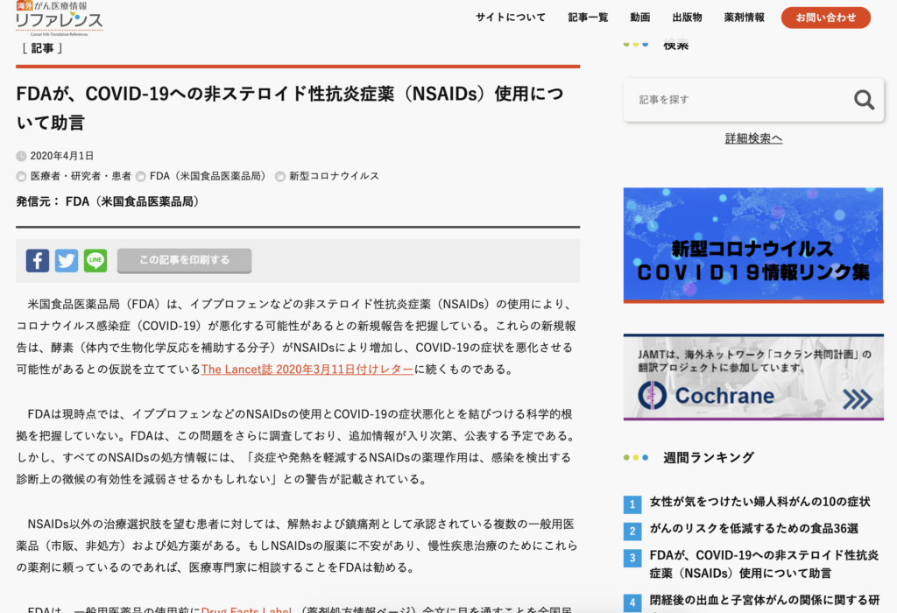
Task: Select the 新型コロナウイルス category tag
Action: tap(334, 176)
